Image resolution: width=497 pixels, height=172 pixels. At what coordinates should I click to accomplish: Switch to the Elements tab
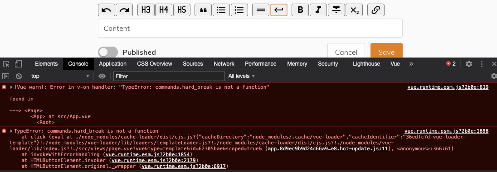tap(46, 64)
